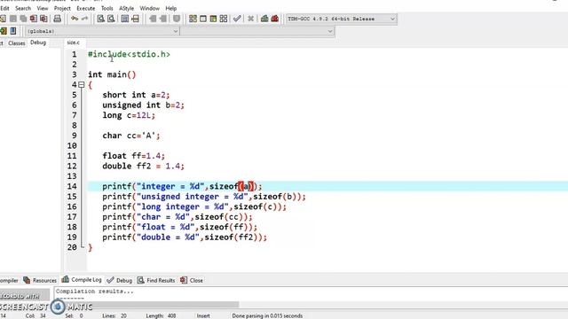Viewport: 568px width, 319px height.
Task: Open Replace with the second magnifier icon
Action: click(x=111, y=19)
